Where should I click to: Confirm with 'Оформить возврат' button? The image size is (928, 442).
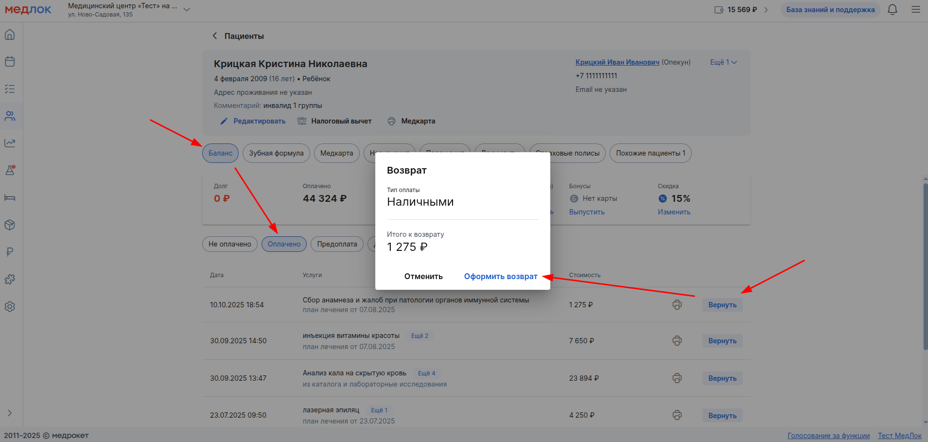click(500, 276)
